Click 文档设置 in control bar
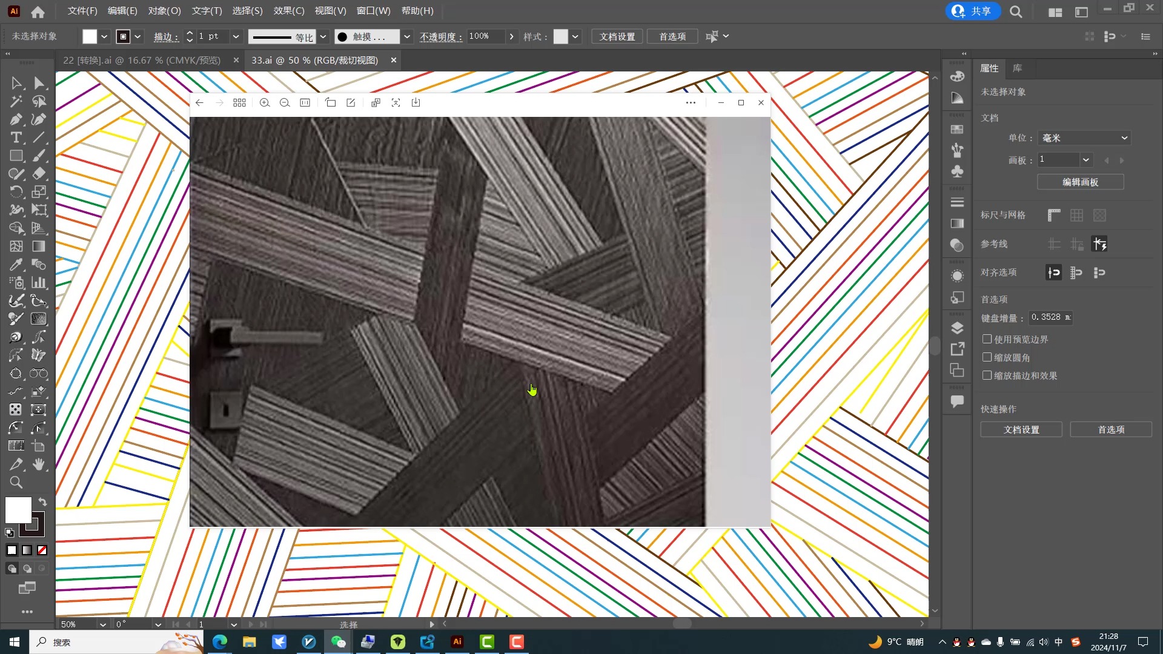 tap(617, 36)
